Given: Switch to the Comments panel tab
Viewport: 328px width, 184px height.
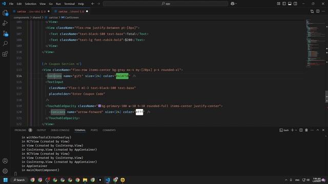Looking at the screenshot, I should [109, 130].
